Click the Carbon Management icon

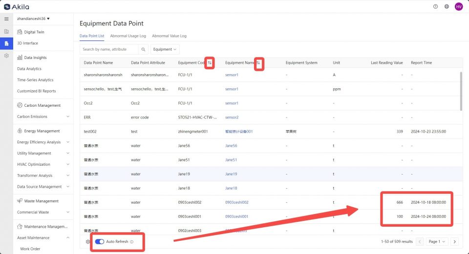(20, 105)
